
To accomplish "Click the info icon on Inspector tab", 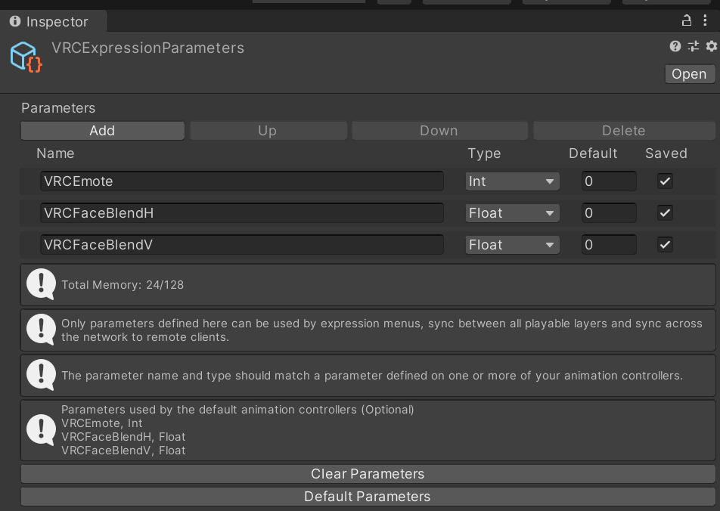I will coord(15,21).
